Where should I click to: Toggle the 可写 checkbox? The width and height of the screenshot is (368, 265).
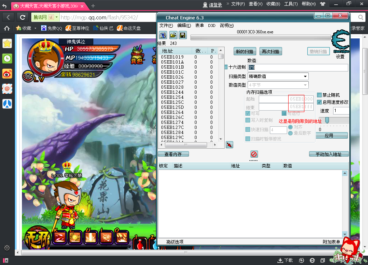[x=248, y=113]
